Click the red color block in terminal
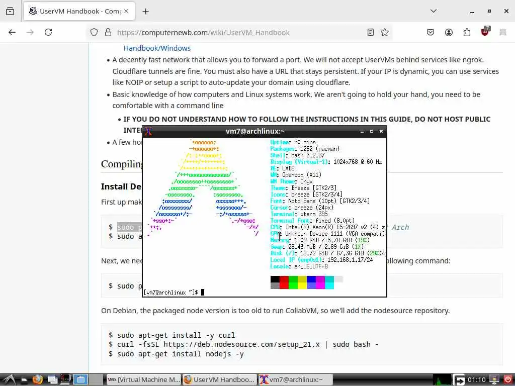515x386 pixels. pos(284,282)
